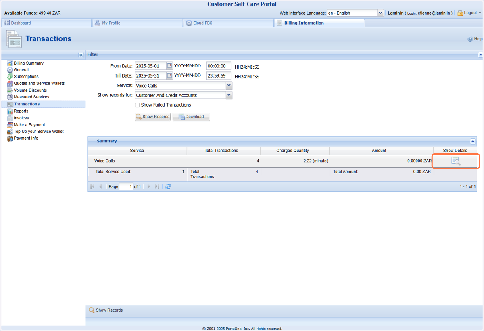Screen dimensions: 484x331
Task: Switch to the My Profile tab
Action: 138,23
